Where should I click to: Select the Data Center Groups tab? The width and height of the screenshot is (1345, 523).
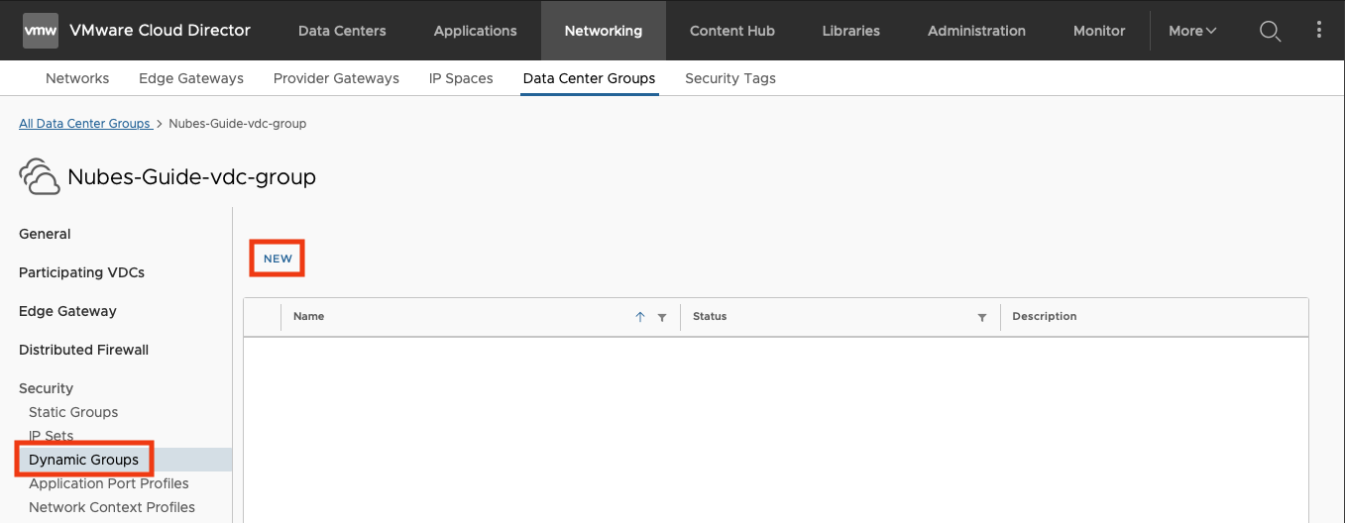[x=589, y=78]
